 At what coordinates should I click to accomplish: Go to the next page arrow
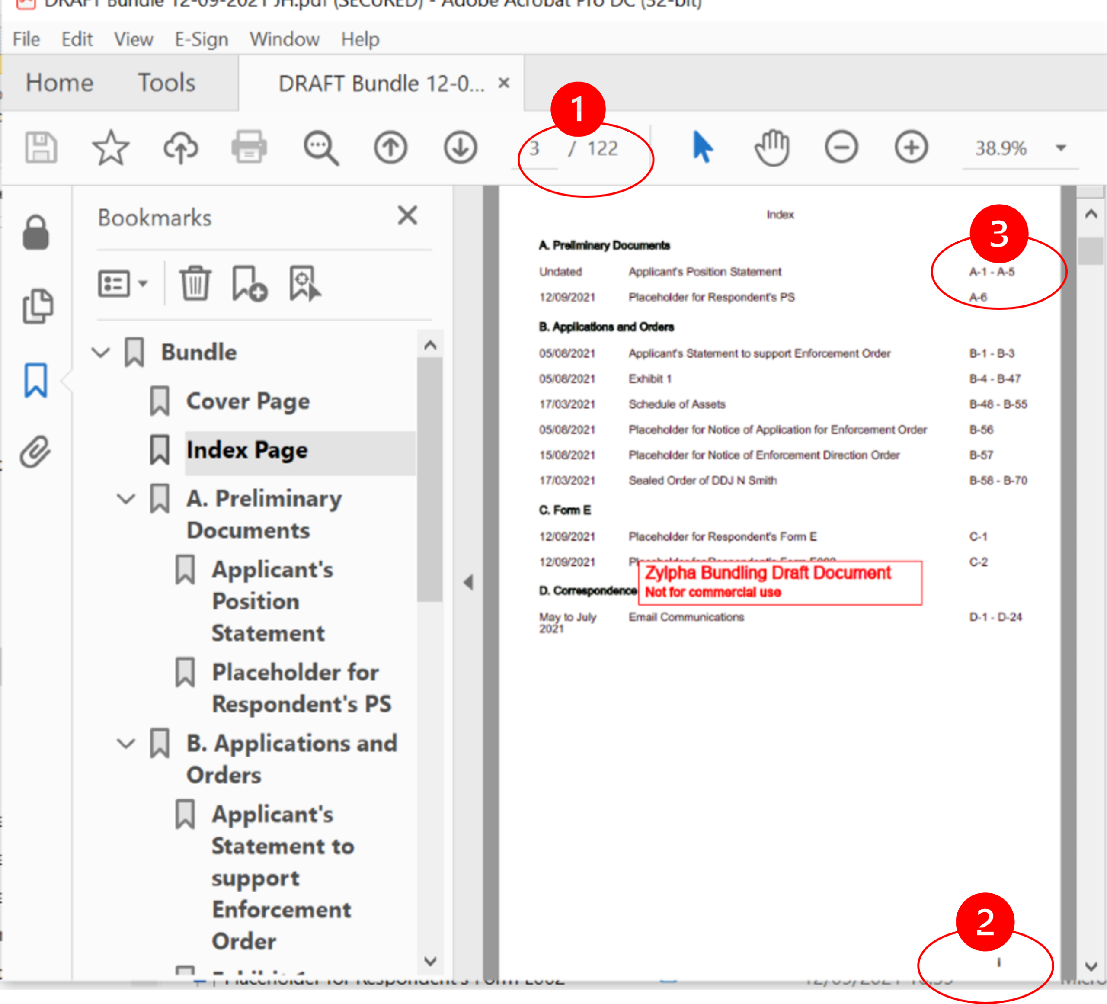pyautogui.click(x=460, y=147)
